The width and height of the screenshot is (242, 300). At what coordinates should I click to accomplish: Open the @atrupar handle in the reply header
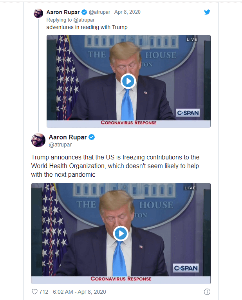coord(99,12)
